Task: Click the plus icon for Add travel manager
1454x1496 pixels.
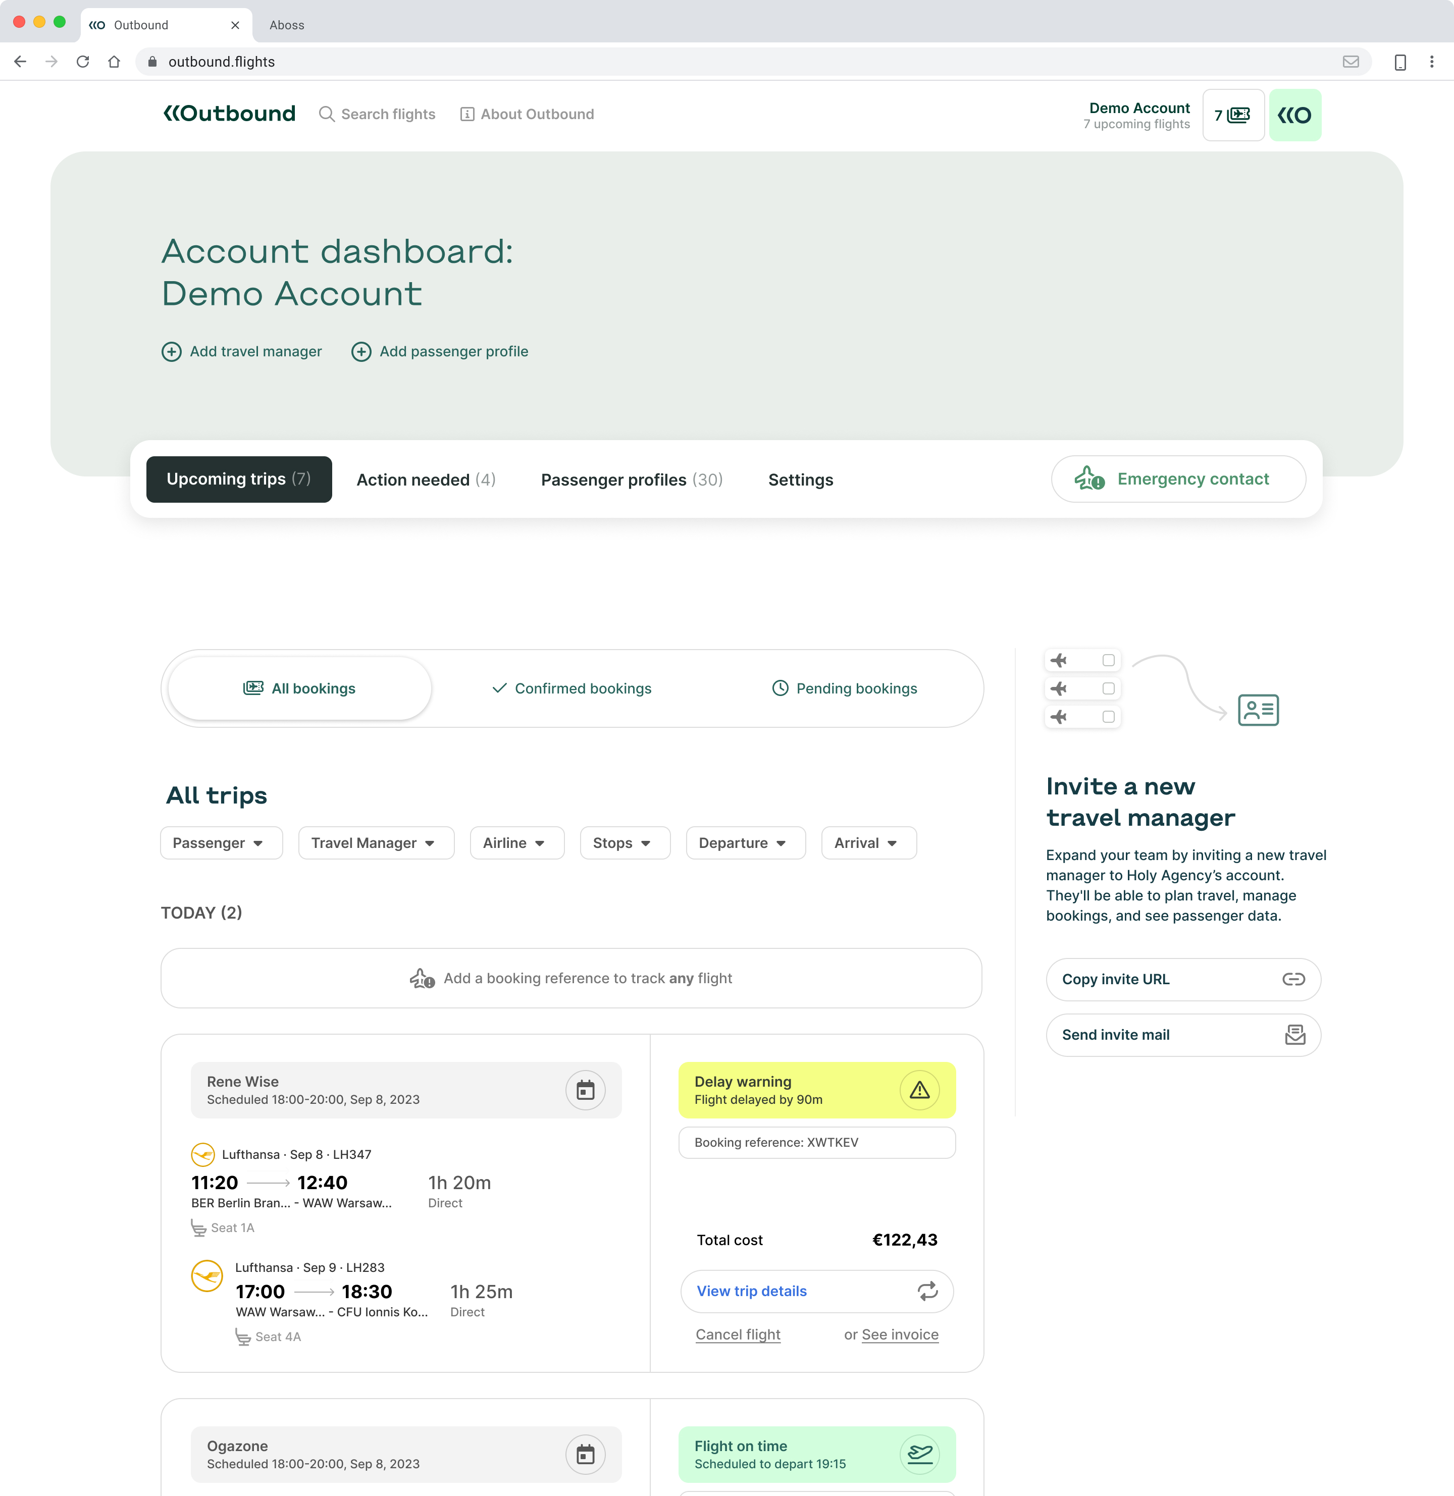Action: 171,352
